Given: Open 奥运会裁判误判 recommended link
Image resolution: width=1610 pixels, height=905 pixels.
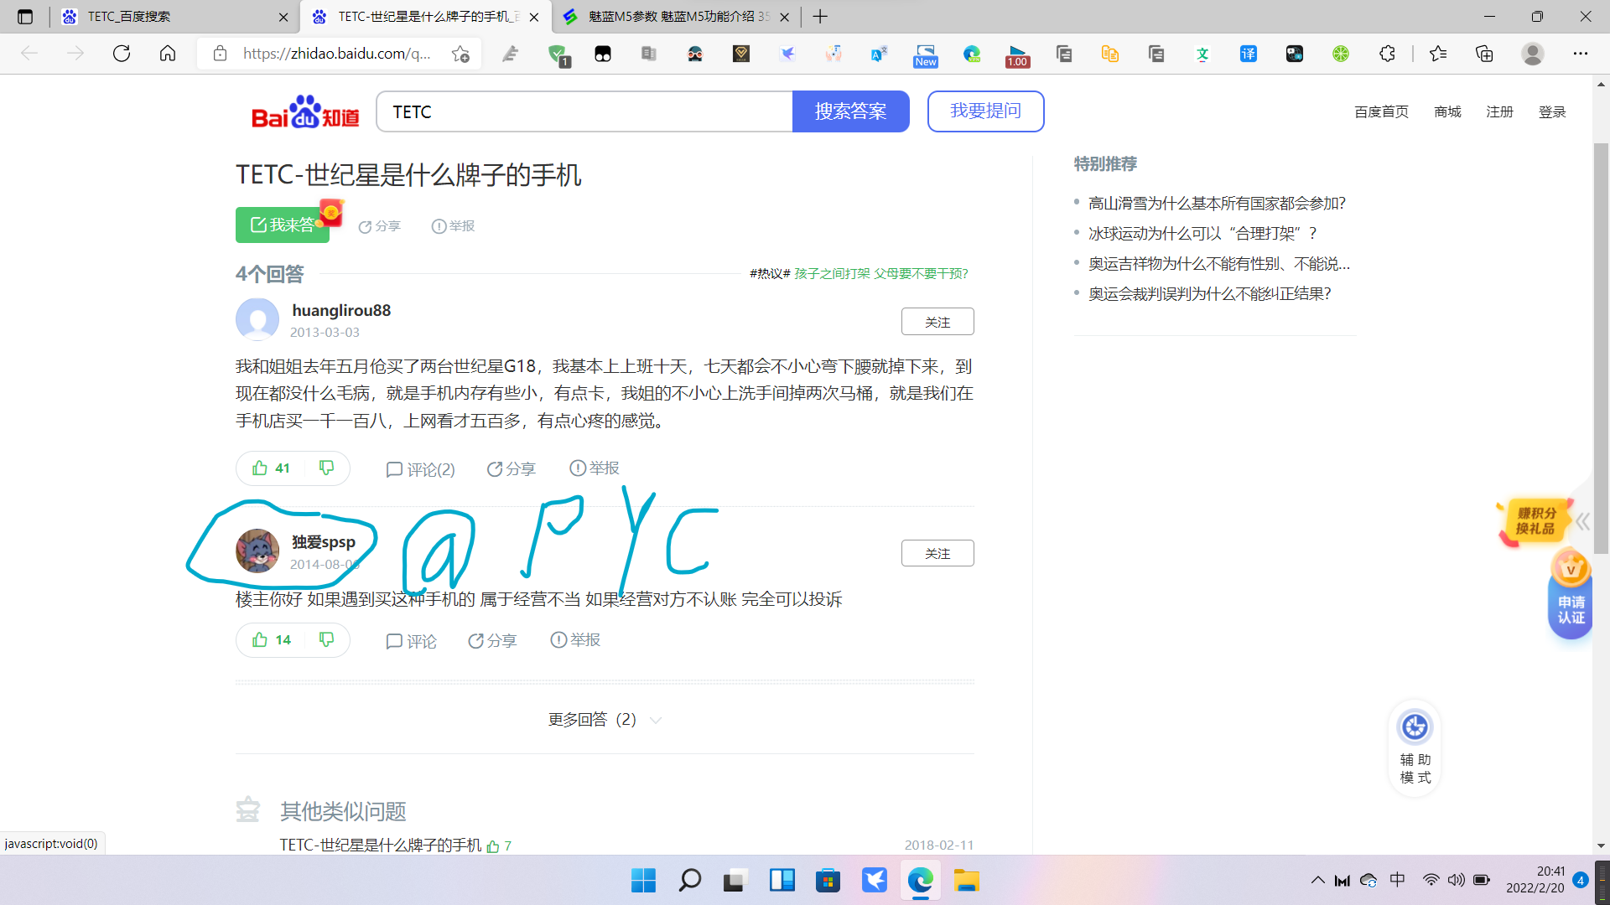Looking at the screenshot, I should click(1209, 294).
